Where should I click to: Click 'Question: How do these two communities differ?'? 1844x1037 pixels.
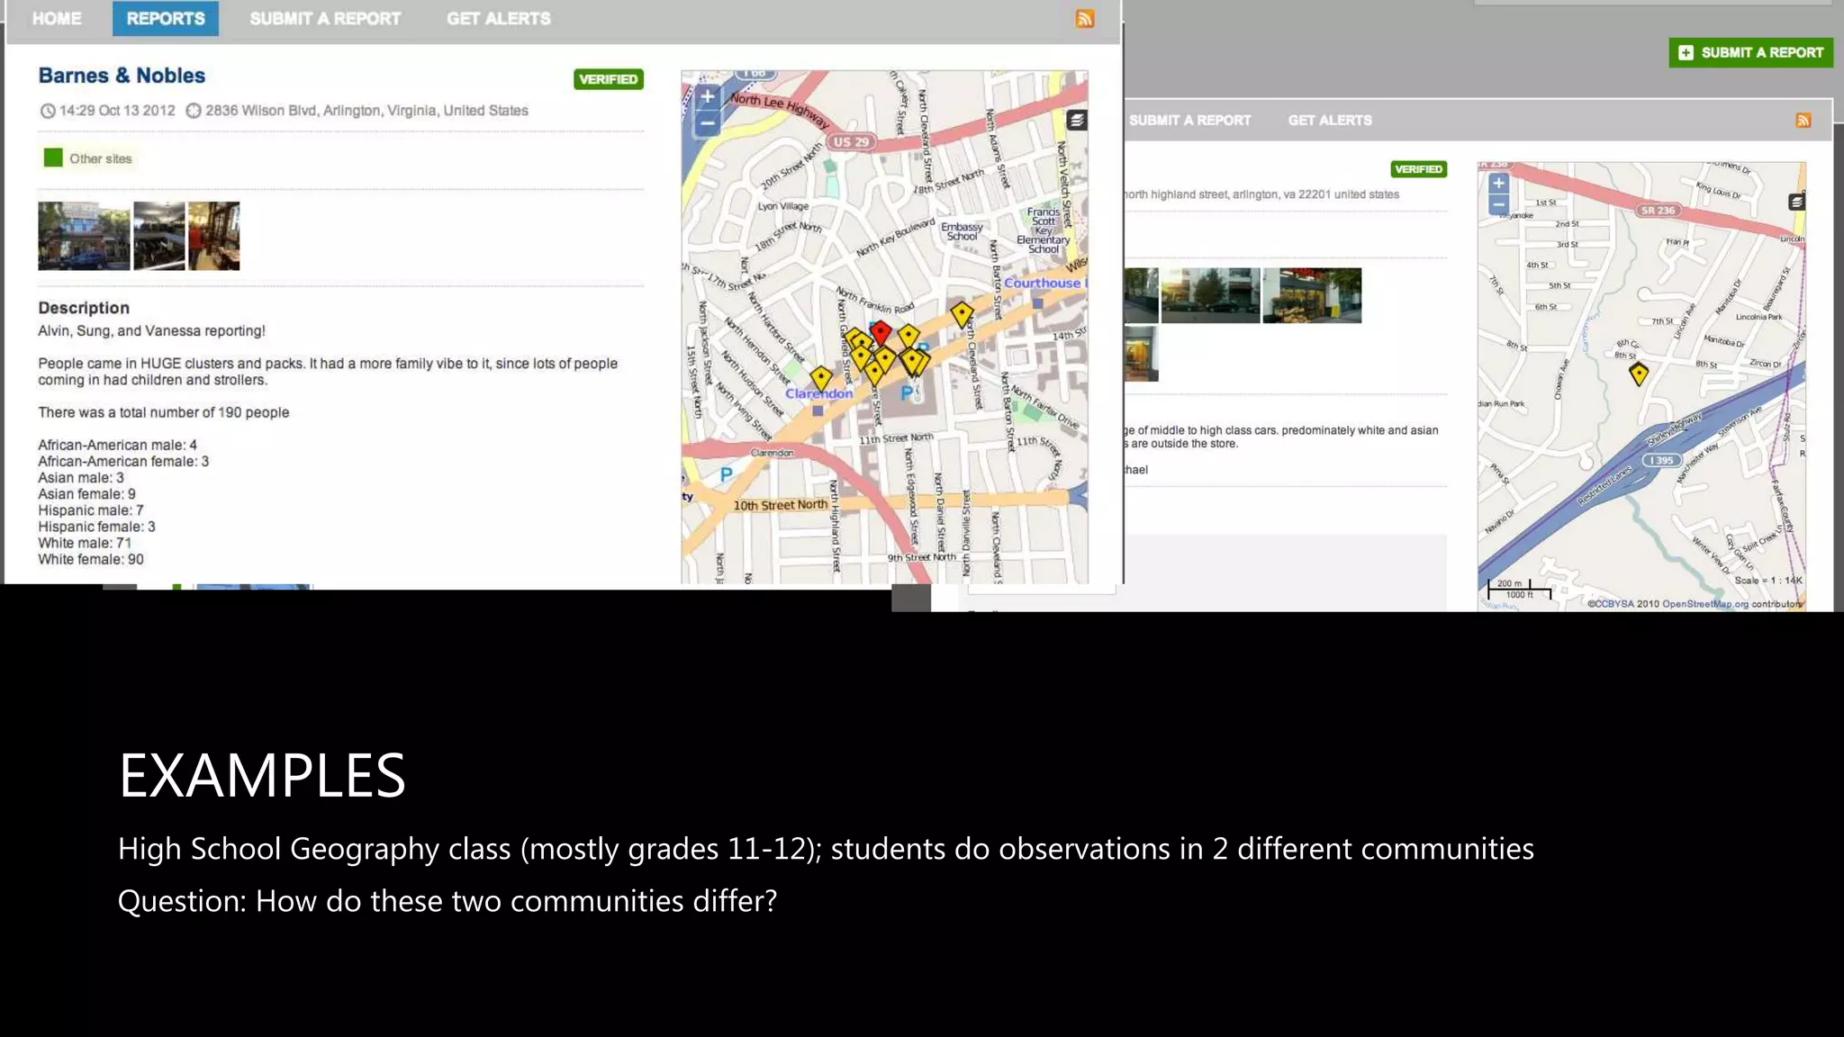[x=447, y=901]
